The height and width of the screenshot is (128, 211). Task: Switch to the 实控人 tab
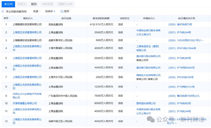[22, 4]
